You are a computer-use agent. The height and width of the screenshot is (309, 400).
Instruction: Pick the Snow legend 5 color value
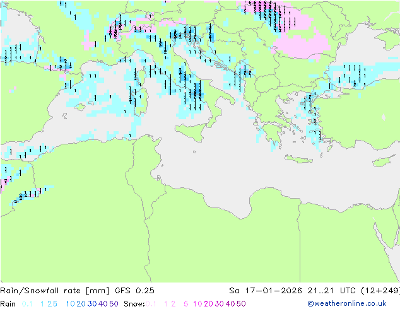coord(186,304)
